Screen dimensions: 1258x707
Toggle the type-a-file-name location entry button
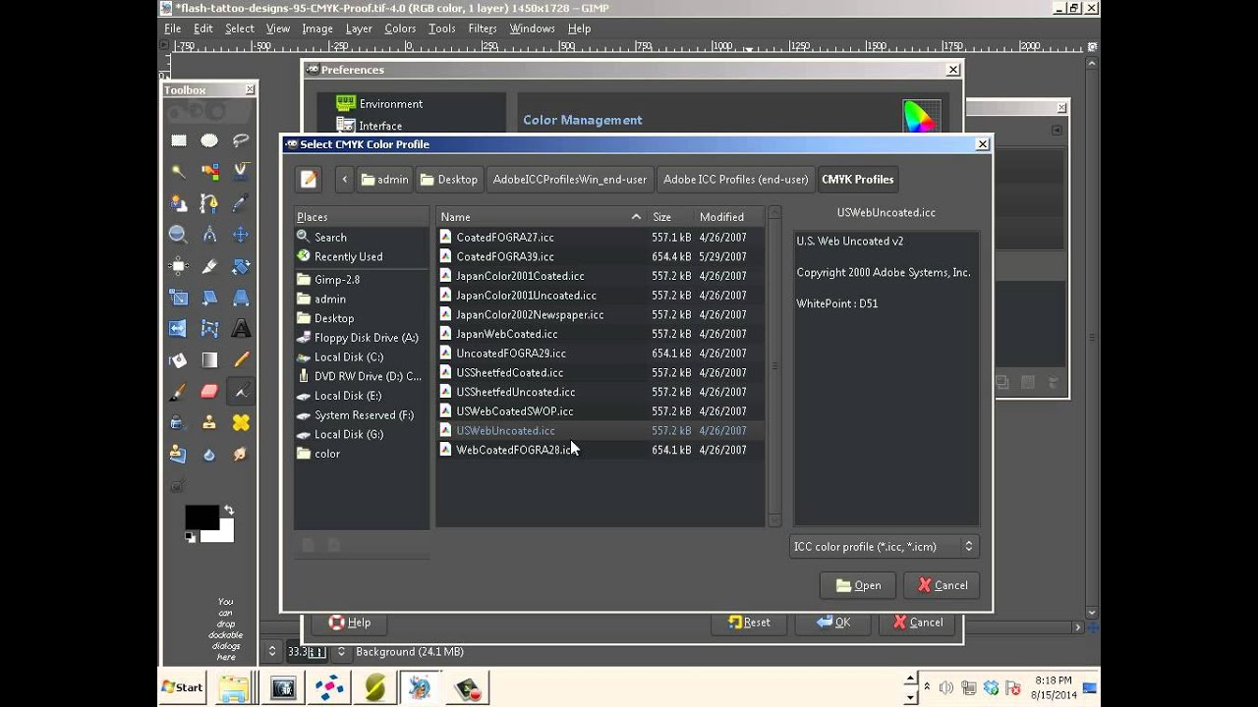tap(309, 179)
